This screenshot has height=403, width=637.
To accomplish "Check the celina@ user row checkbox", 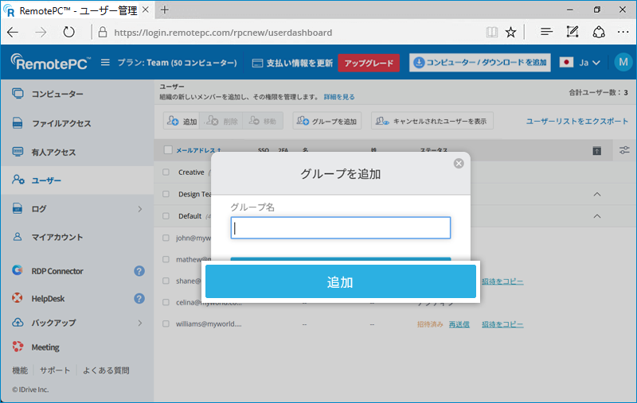I will [166, 302].
